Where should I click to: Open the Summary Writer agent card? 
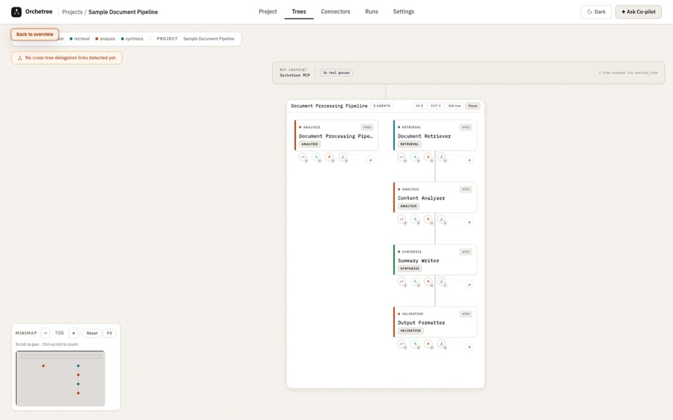[x=435, y=260]
